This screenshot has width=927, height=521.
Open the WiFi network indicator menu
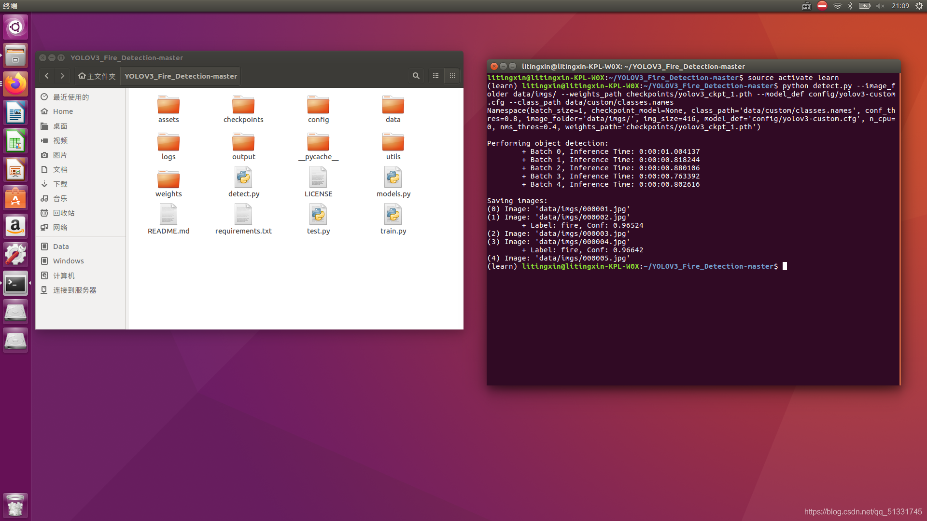pyautogui.click(x=837, y=6)
